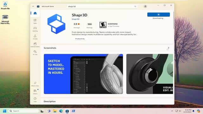
Task: Go to Microsoft Store Home tab
Action: click(35, 13)
